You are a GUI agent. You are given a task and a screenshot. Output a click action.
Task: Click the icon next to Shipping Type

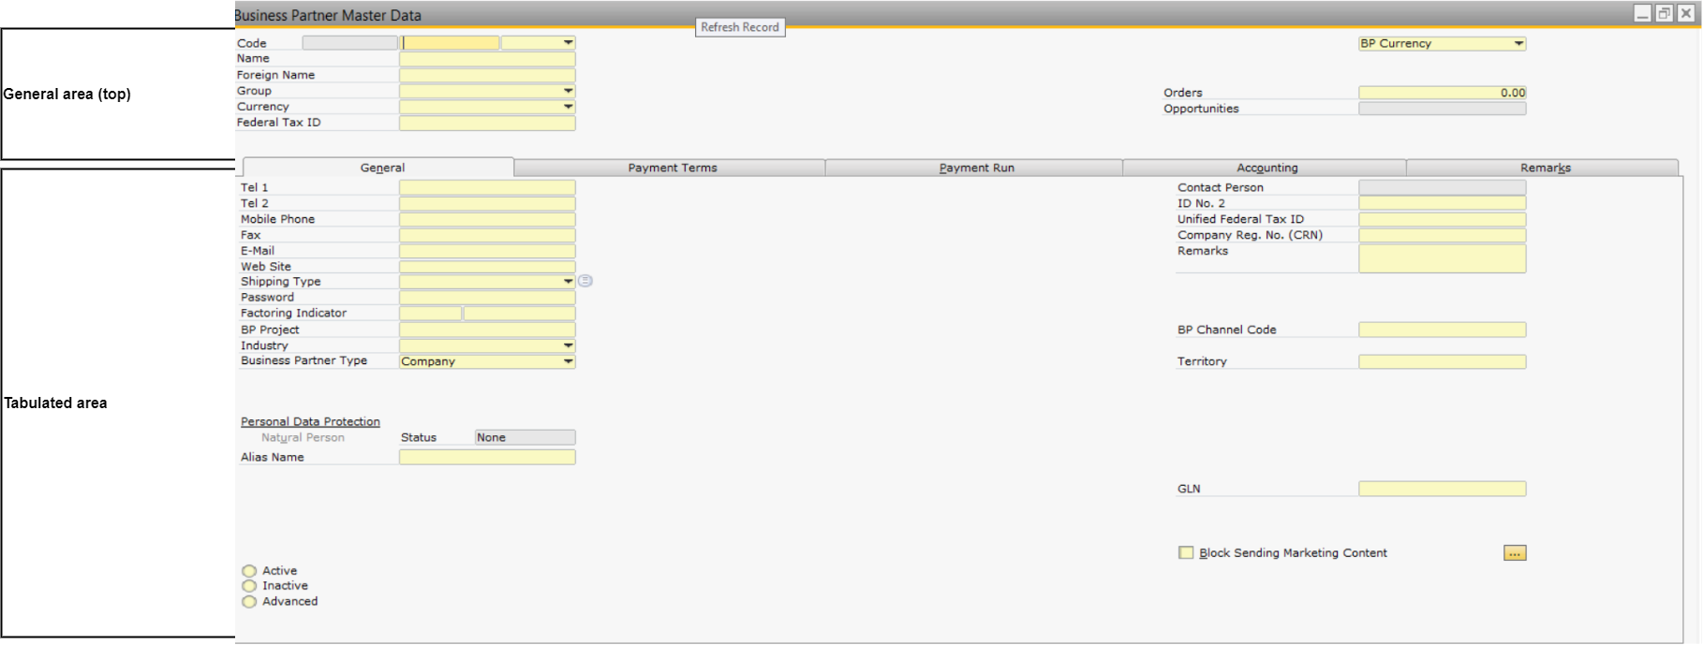click(x=585, y=281)
